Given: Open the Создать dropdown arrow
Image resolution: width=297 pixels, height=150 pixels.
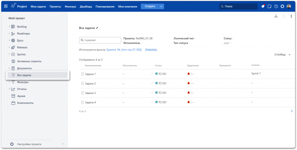Looking at the screenshot, I should pos(161,6).
